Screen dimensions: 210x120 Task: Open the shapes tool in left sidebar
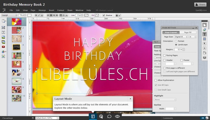tap(3, 52)
